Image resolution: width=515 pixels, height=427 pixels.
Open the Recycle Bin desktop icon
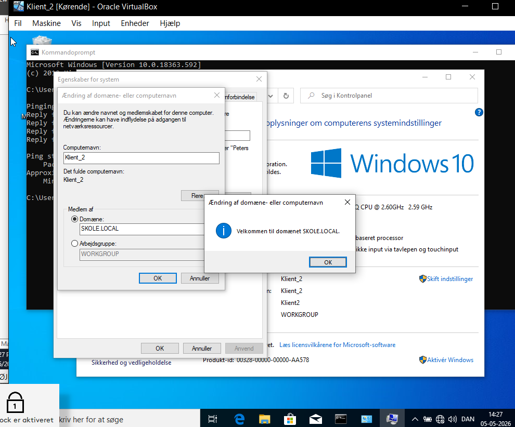42,41
